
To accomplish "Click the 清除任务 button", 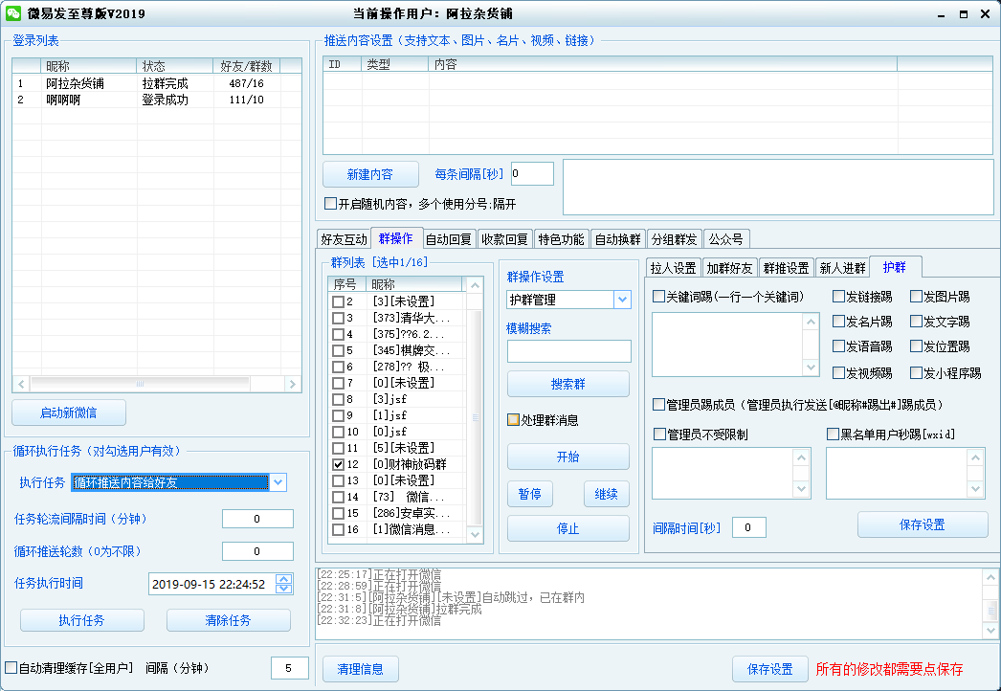I will tap(229, 620).
